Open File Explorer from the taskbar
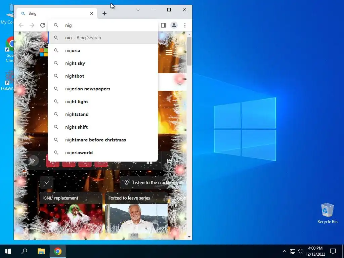This screenshot has height=258, width=344. point(41,251)
